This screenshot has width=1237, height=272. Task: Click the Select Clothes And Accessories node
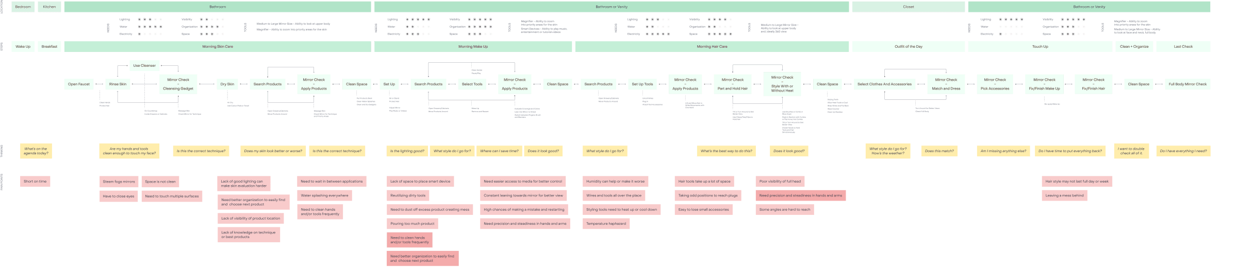884,84
